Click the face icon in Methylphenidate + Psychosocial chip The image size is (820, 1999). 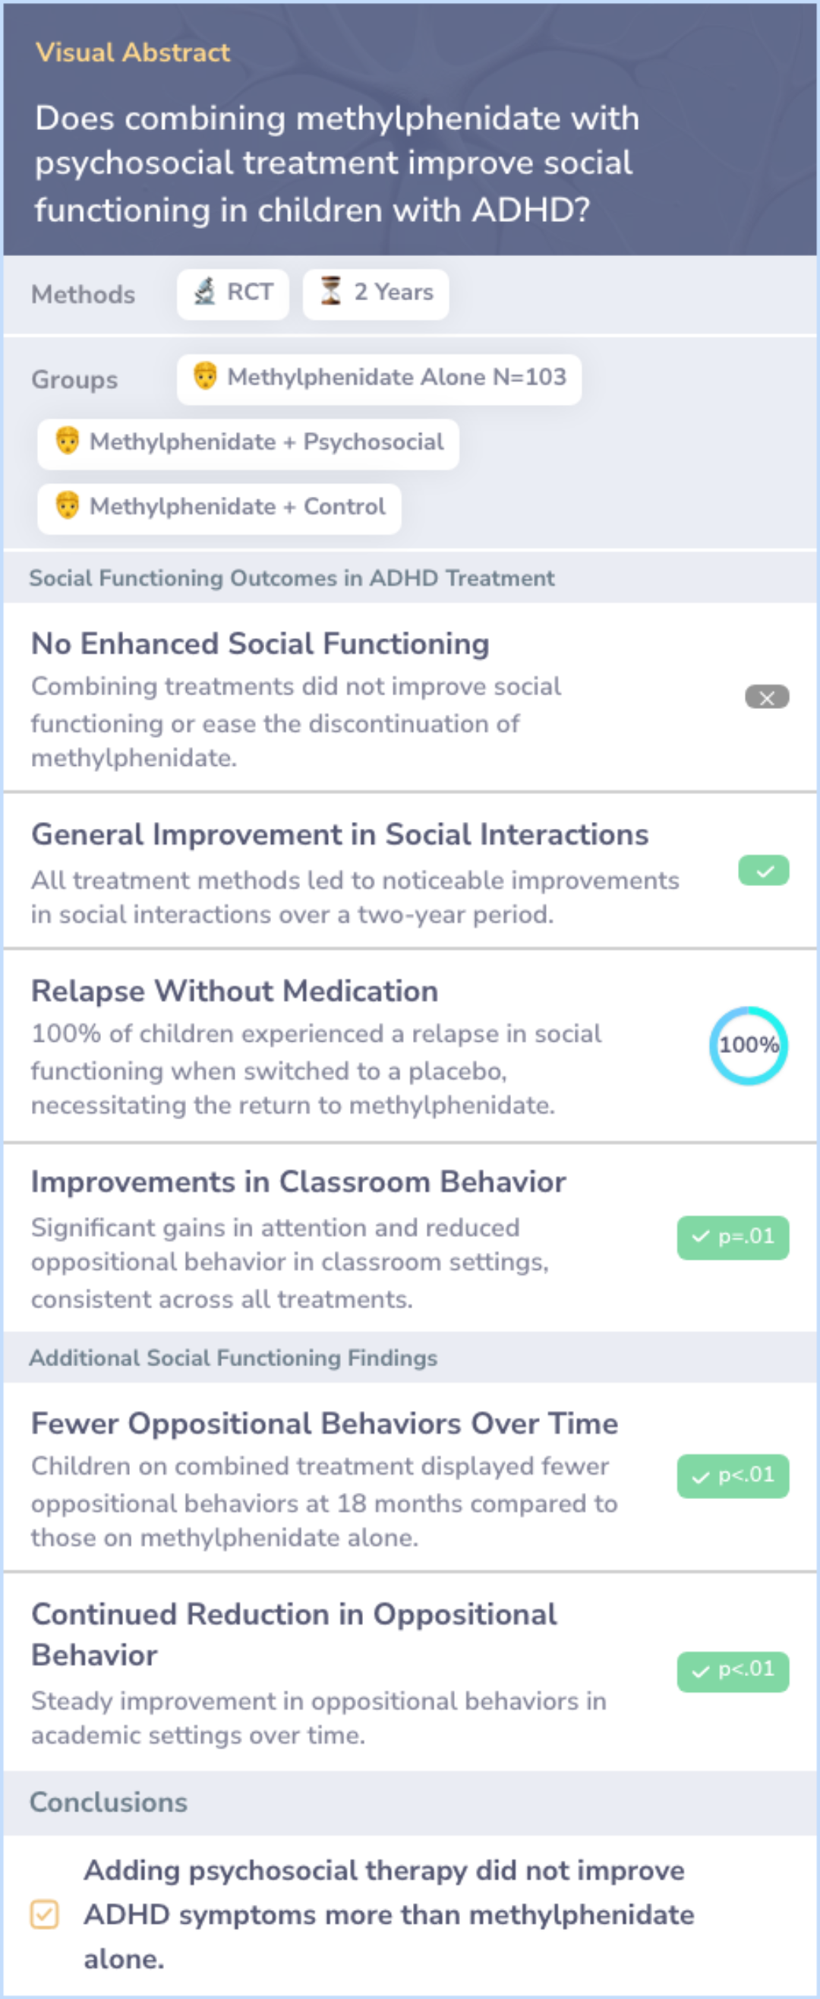[68, 441]
